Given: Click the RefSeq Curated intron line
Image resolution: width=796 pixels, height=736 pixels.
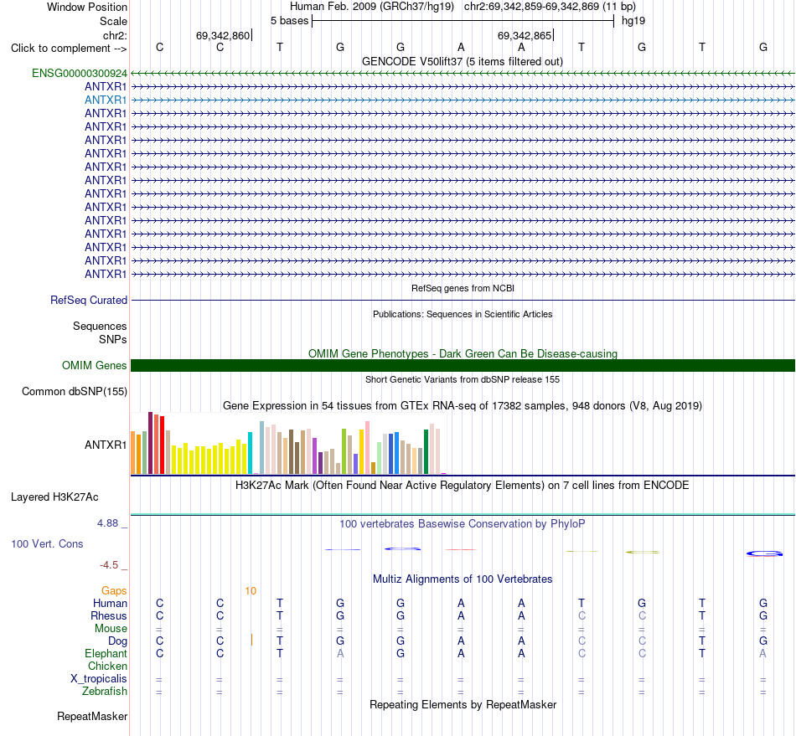Looking at the screenshot, I should point(463,301).
